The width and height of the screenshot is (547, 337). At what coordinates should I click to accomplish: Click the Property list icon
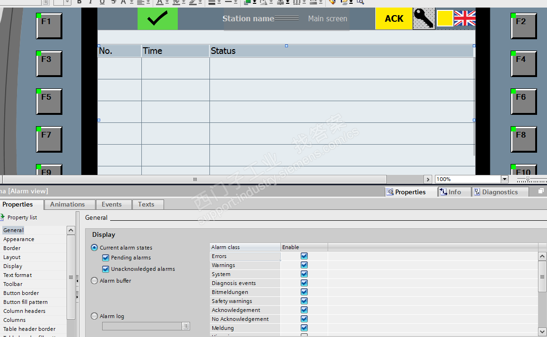(x=2, y=217)
